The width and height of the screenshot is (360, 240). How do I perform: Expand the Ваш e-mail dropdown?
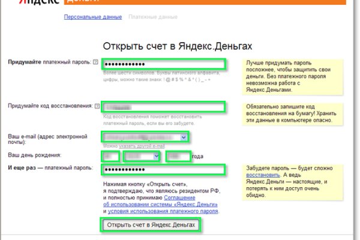(x=182, y=137)
